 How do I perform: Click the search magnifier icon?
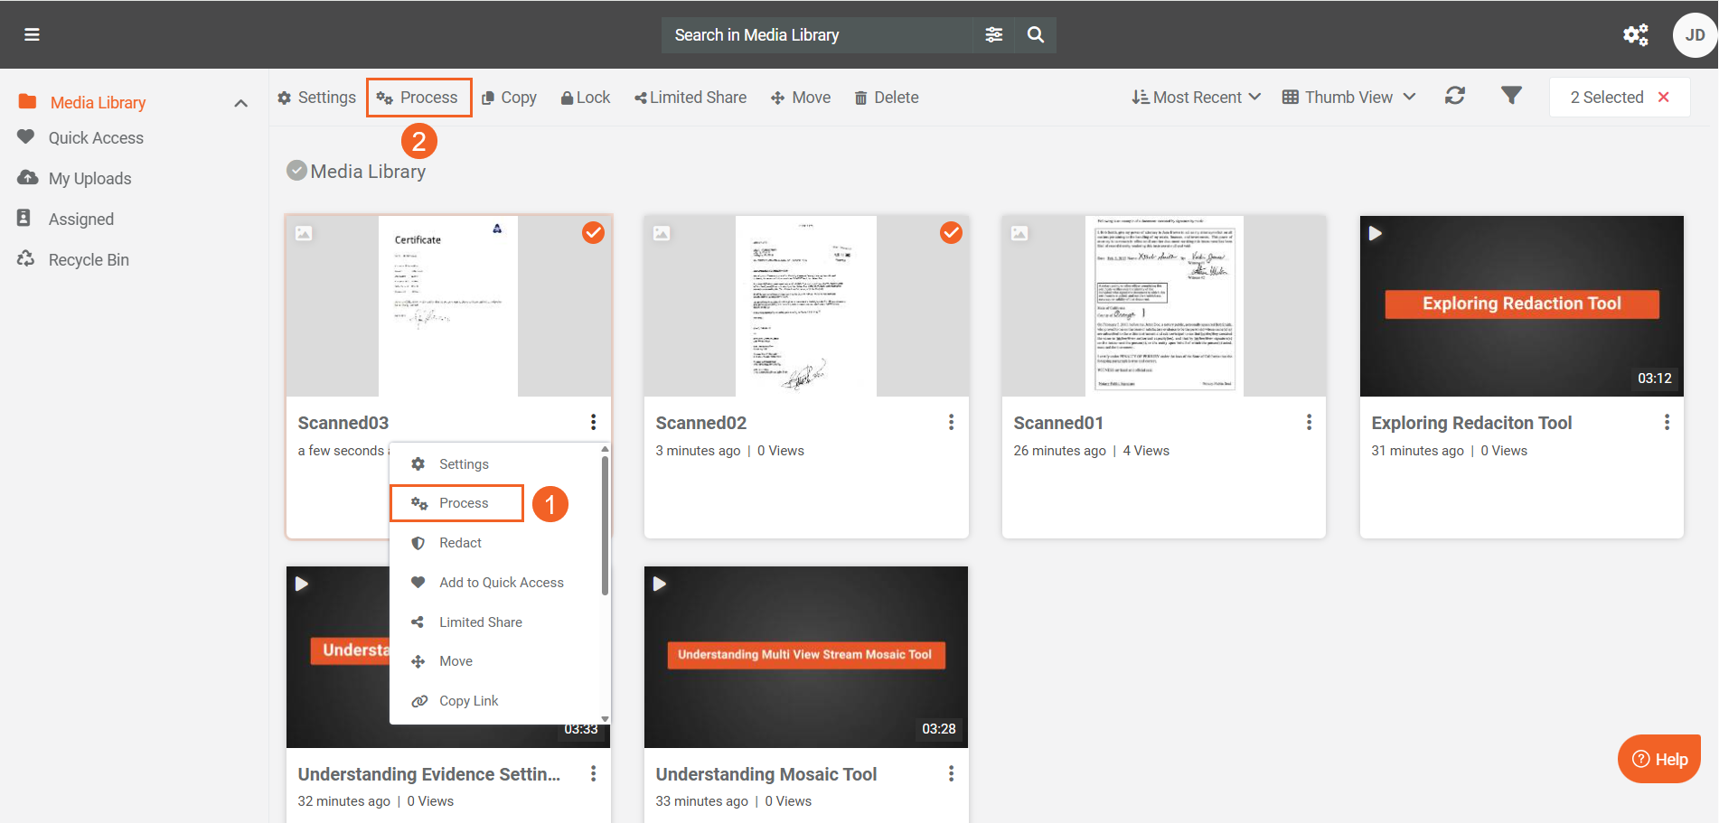(x=1036, y=34)
